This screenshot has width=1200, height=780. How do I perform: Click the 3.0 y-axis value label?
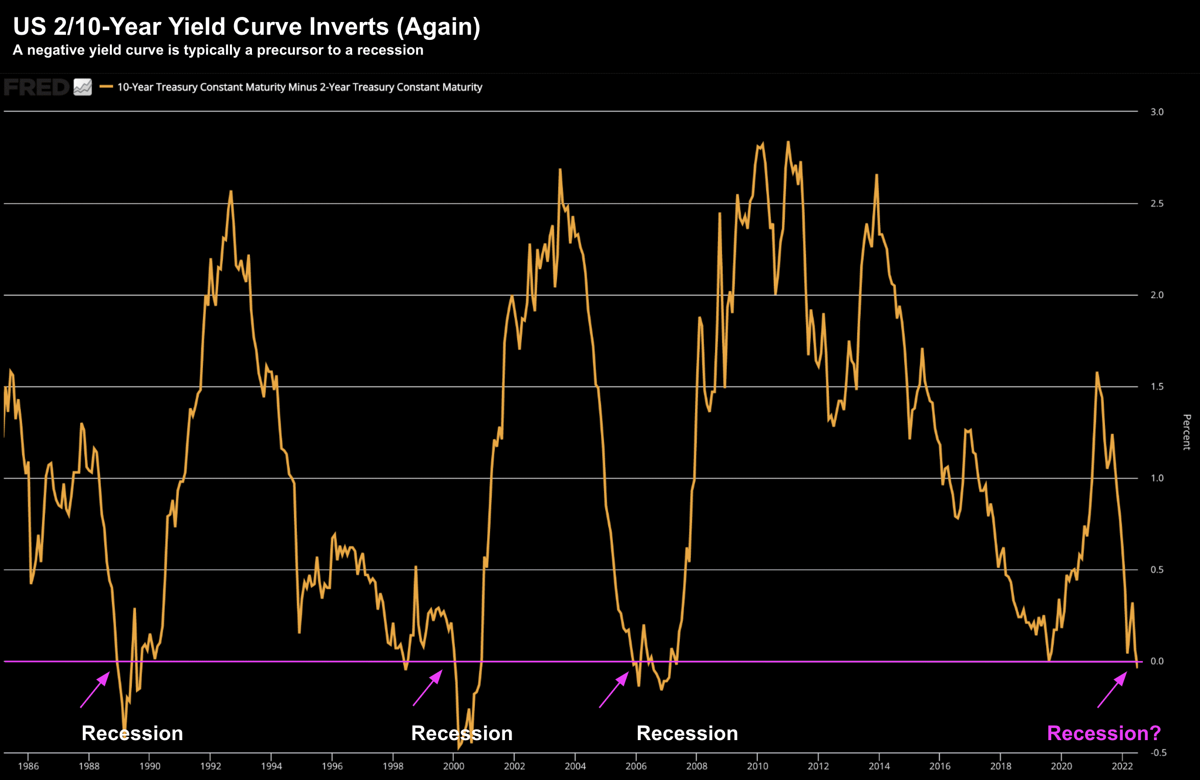(1157, 112)
